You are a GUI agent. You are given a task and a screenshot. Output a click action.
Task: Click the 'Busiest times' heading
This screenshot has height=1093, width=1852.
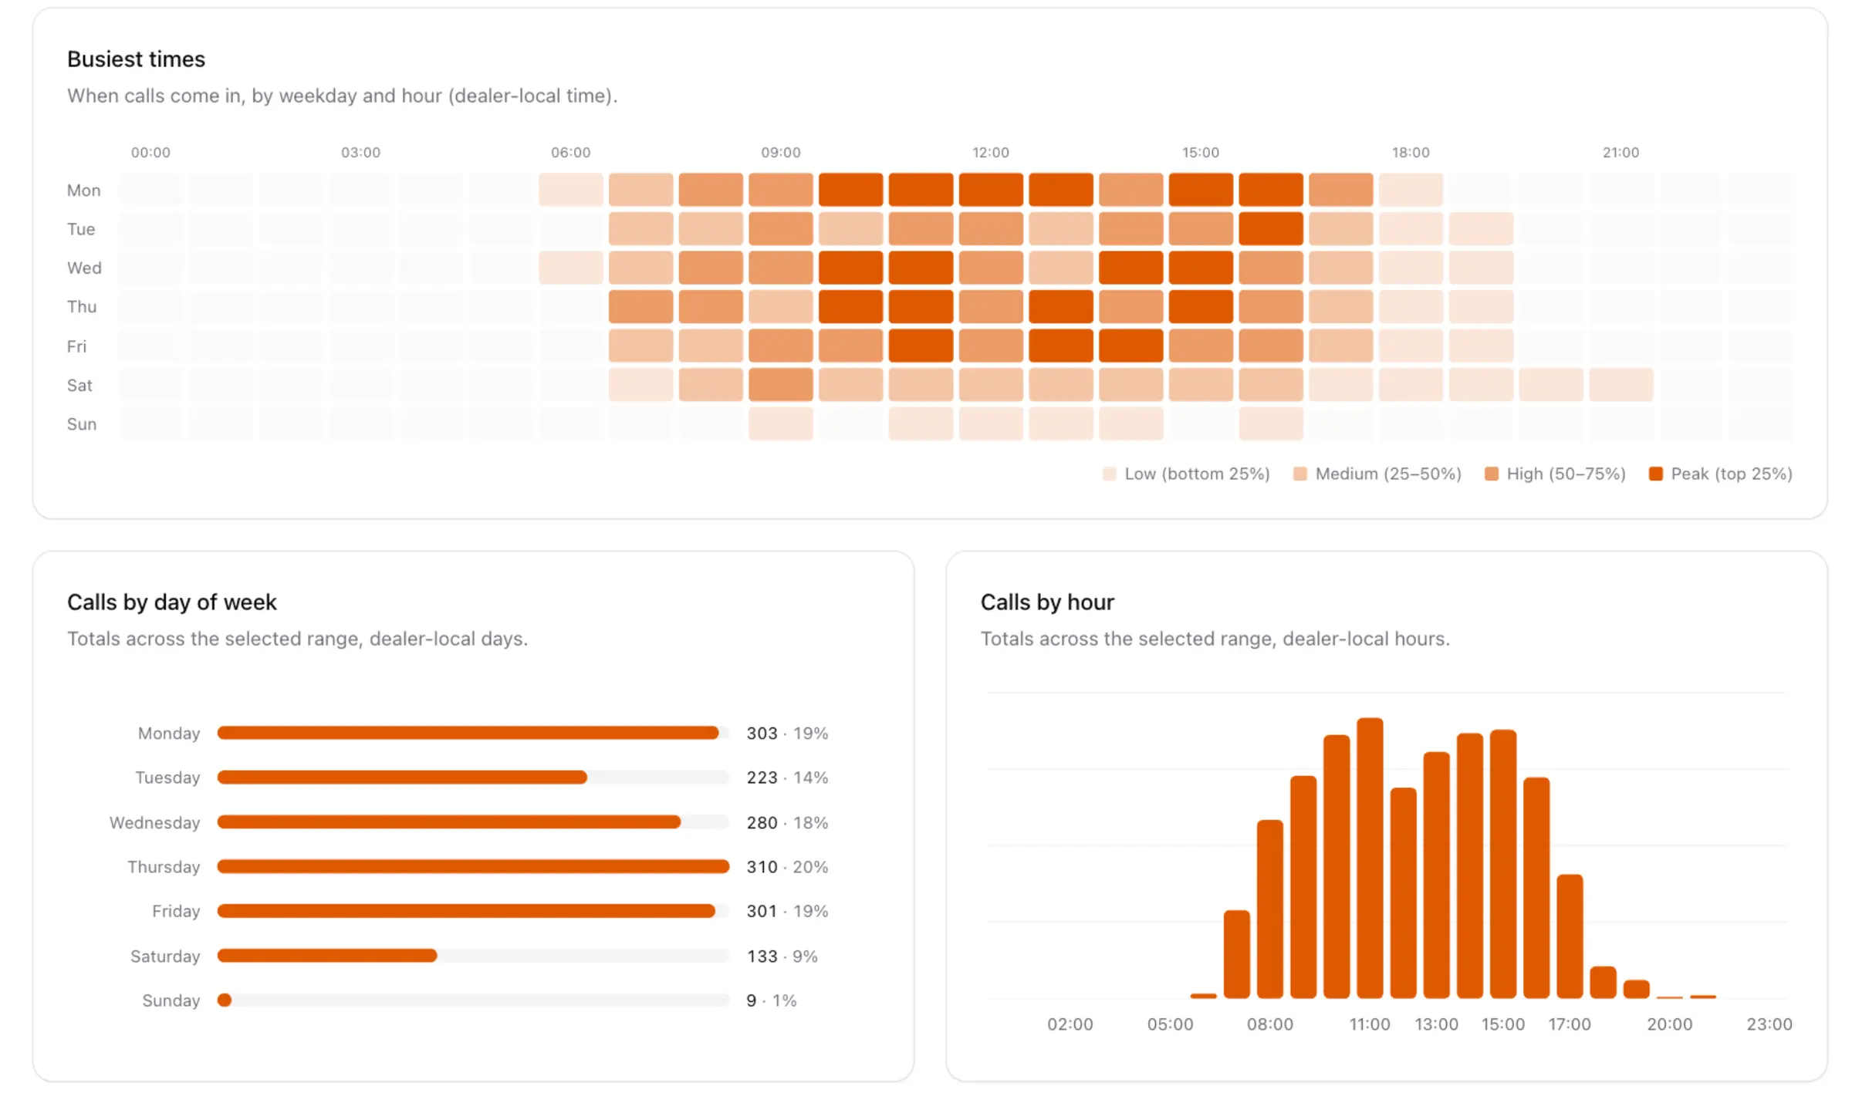click(x=136, y=59)
